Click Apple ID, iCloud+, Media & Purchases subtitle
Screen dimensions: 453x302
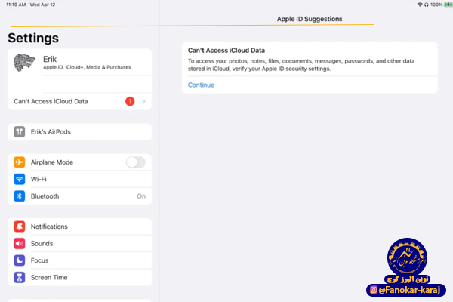(x=87, y=67)
